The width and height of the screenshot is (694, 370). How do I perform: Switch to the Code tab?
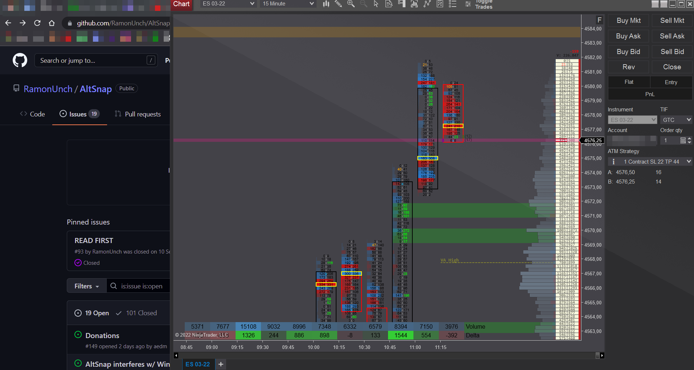pyautogui.click(x=32, y=114)
